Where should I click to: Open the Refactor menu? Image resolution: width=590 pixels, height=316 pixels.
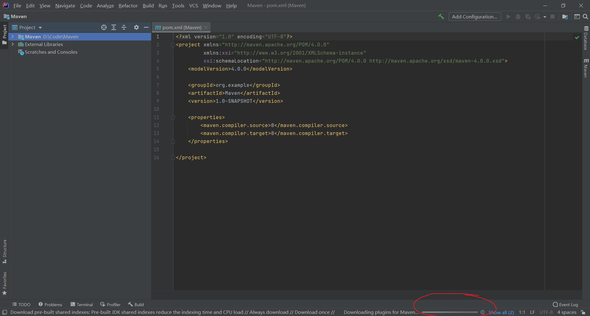point(128,6)
